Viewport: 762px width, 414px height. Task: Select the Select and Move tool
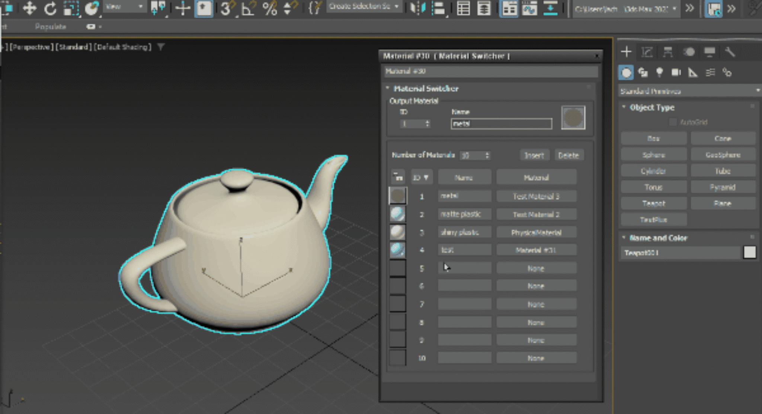tap(29, 8)
